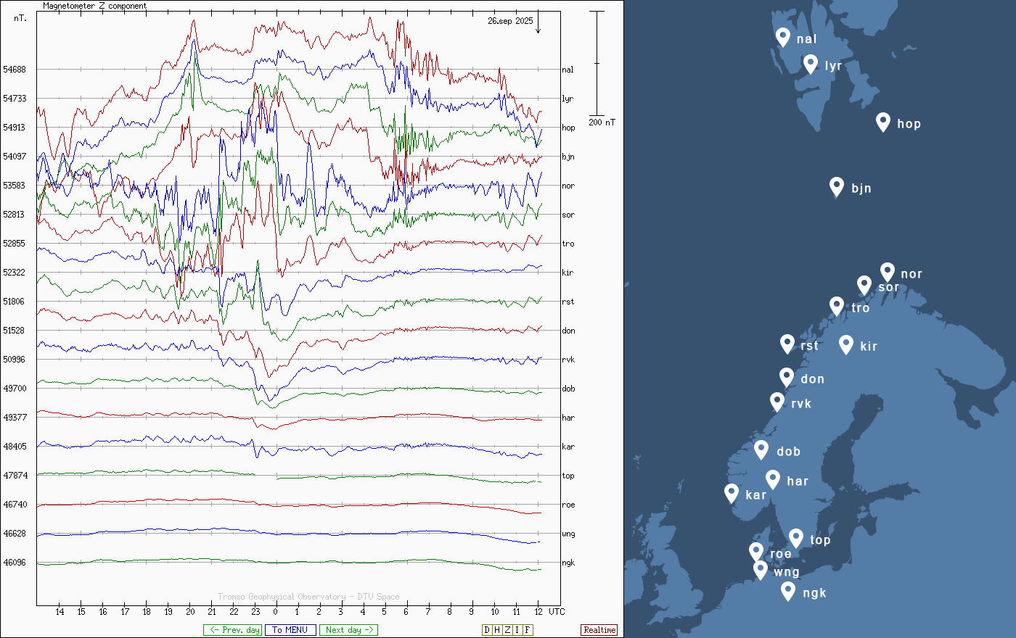Click the kar station map pin
Screen dimensions: 1016x638
pos(732,493)
